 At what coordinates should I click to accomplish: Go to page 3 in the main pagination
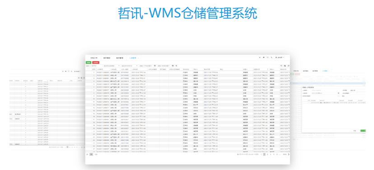tap(271, 154)
